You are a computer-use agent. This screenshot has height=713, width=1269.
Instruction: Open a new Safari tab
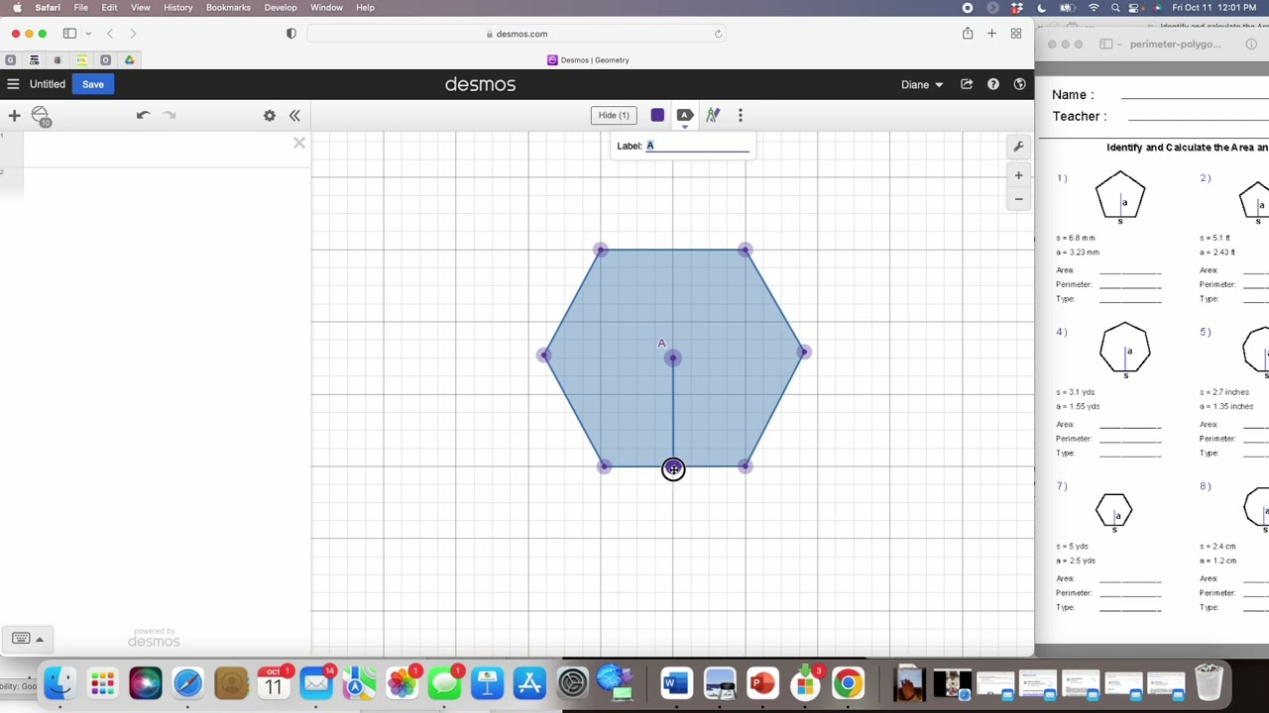tap(991, 34)
